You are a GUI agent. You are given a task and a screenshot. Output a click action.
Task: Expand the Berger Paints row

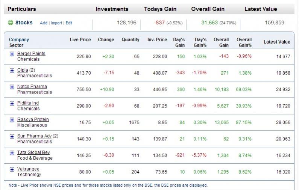[12, 54]
